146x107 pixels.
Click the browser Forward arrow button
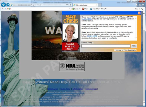(8, 5)
